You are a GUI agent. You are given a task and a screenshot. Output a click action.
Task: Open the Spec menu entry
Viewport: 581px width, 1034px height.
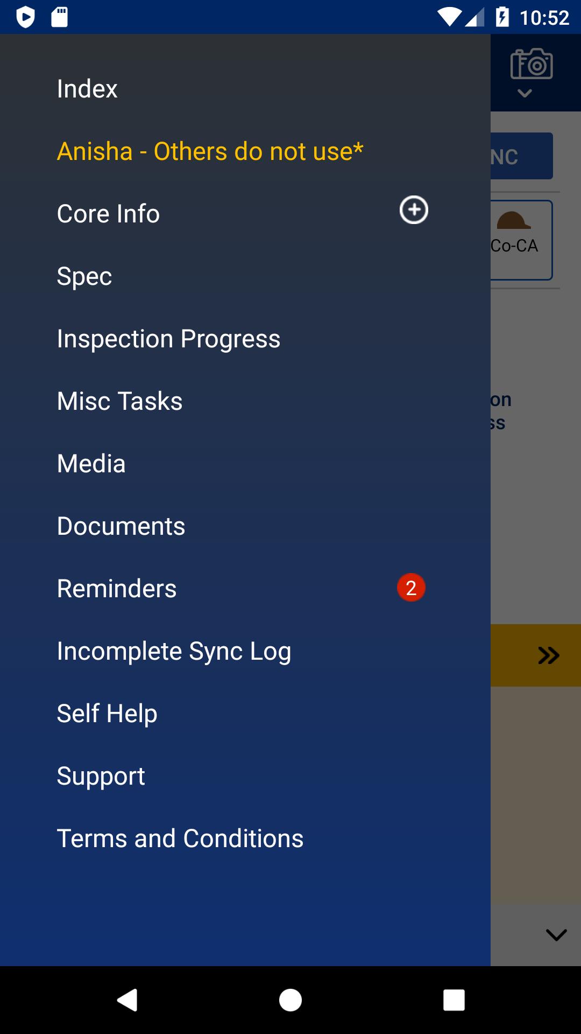click(84, 276)
